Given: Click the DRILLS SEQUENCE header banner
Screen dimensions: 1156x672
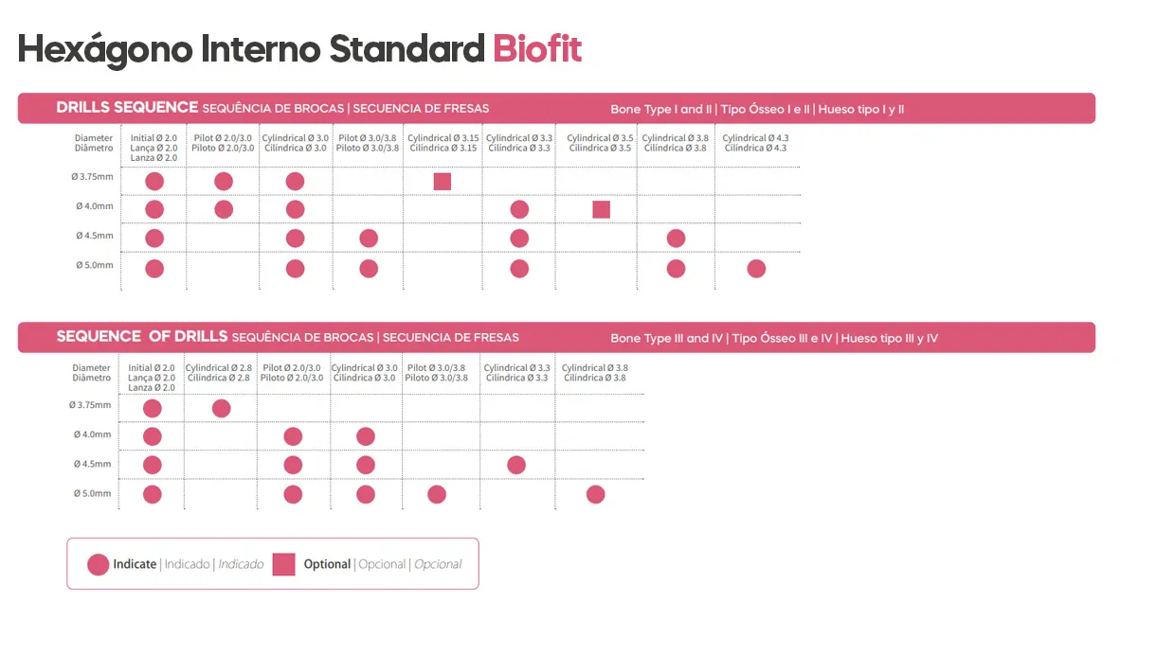Looking at the screenshot, I should click(x=556, y=108).
